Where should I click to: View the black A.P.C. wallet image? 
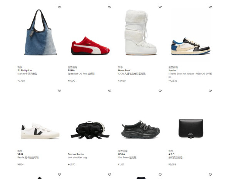click(x=191, y=129)
